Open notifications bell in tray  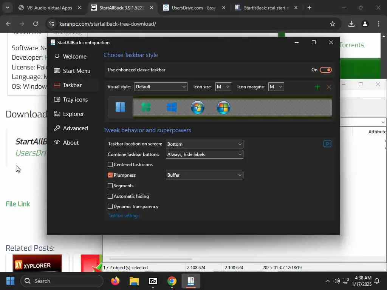click(x=377, y=281)
